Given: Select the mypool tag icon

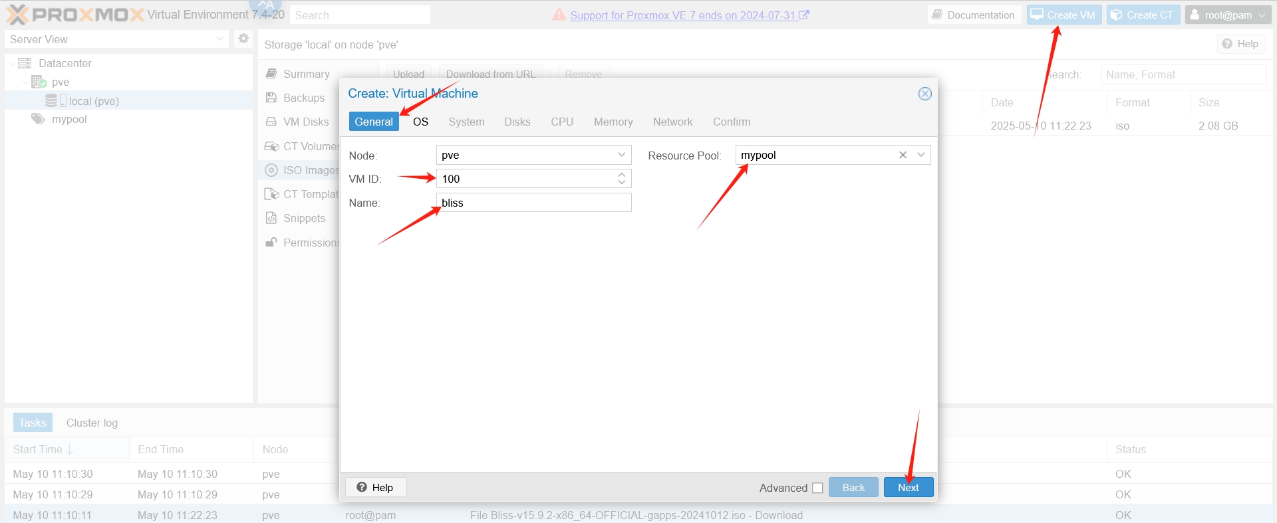Looking at the screenshot, I should coord(38,119).
